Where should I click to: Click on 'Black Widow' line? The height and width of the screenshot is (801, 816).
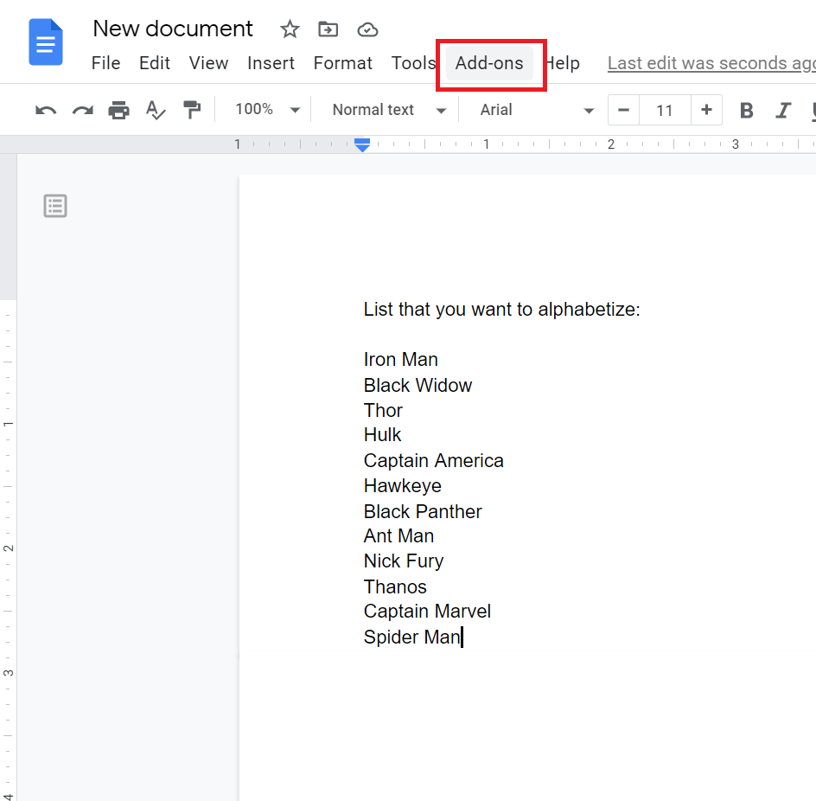(x=418, y=385)
